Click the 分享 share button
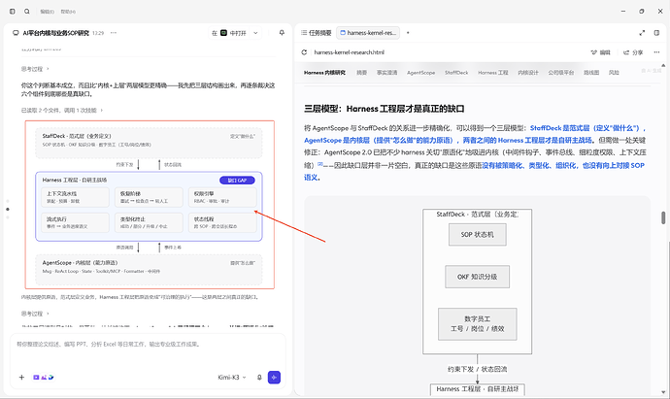Viewport: 670px width, 399px height. pos(633,52)
